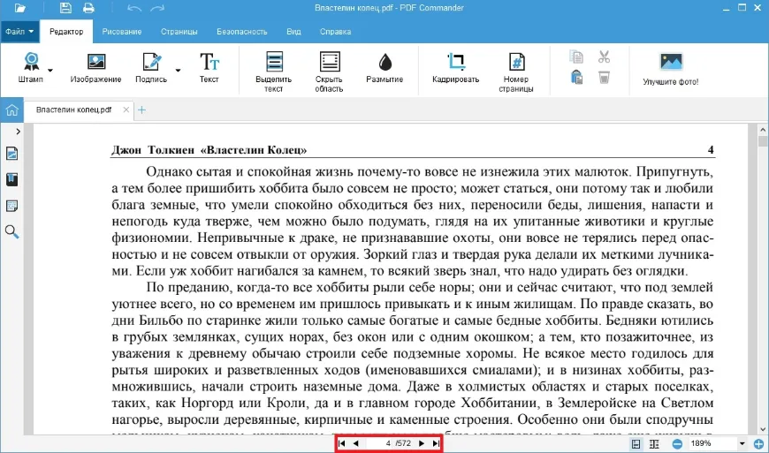Insert an image with Изображение

point(95,68)
